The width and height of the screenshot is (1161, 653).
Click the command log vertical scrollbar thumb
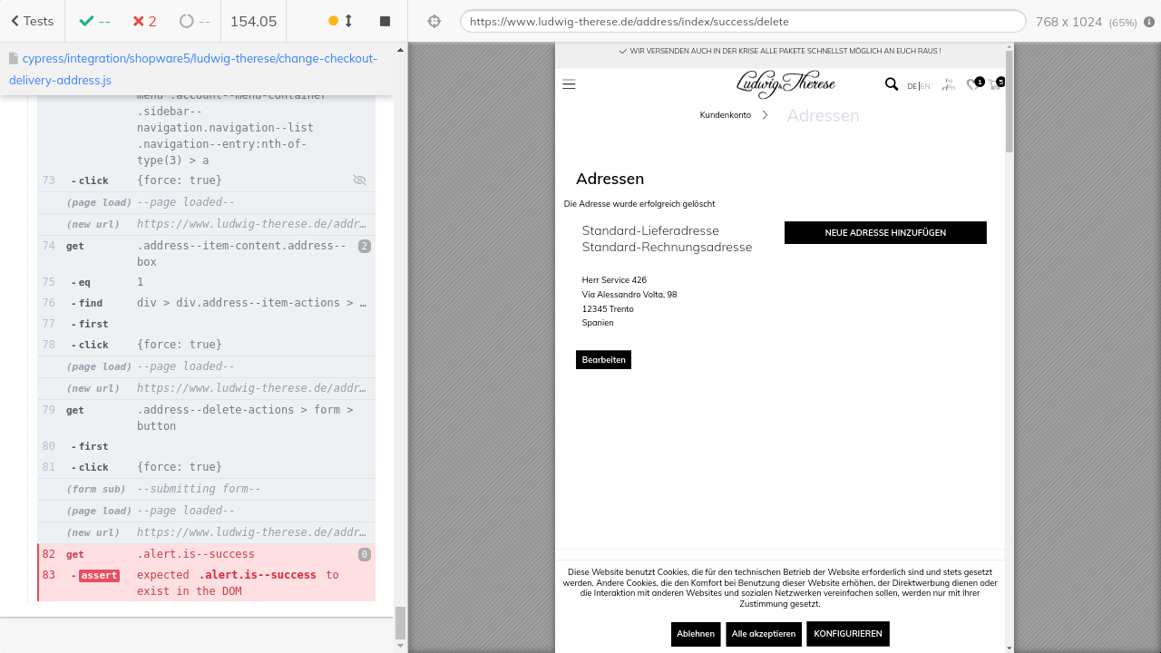pyautogui.click(x=400, y=622)
